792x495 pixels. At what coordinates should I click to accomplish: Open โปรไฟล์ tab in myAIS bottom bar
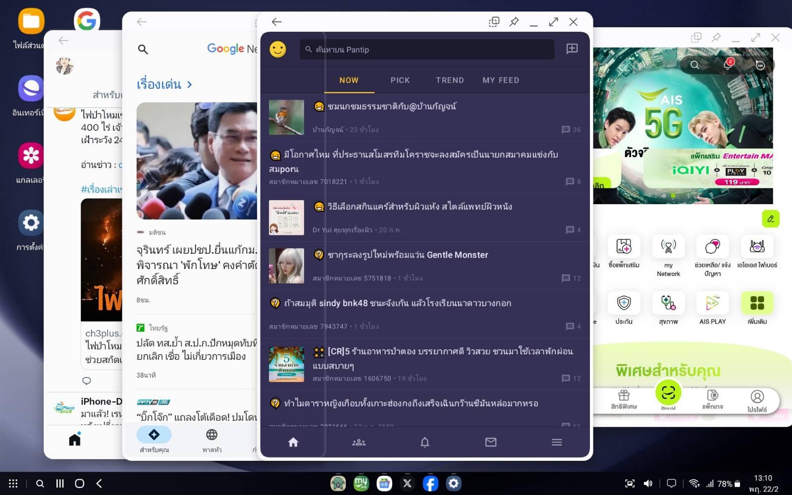(x=757, y=401)
